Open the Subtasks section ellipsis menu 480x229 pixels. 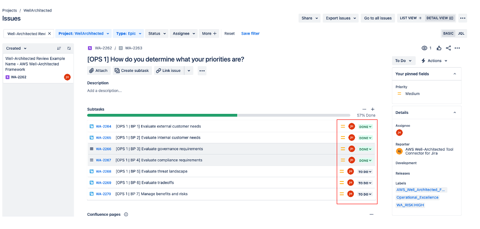click(x=364, y=109)
